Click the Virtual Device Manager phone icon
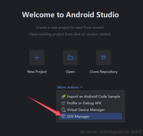 pyautogui.click(x=64, y=110)
